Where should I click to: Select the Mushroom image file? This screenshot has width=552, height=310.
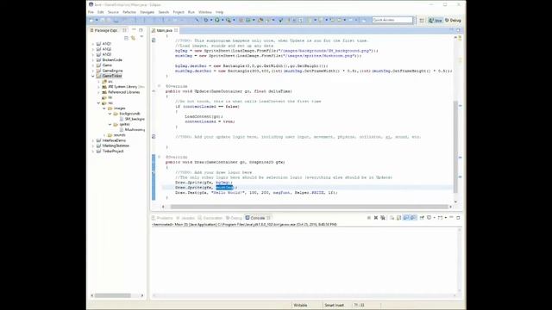tap(132, 130)
